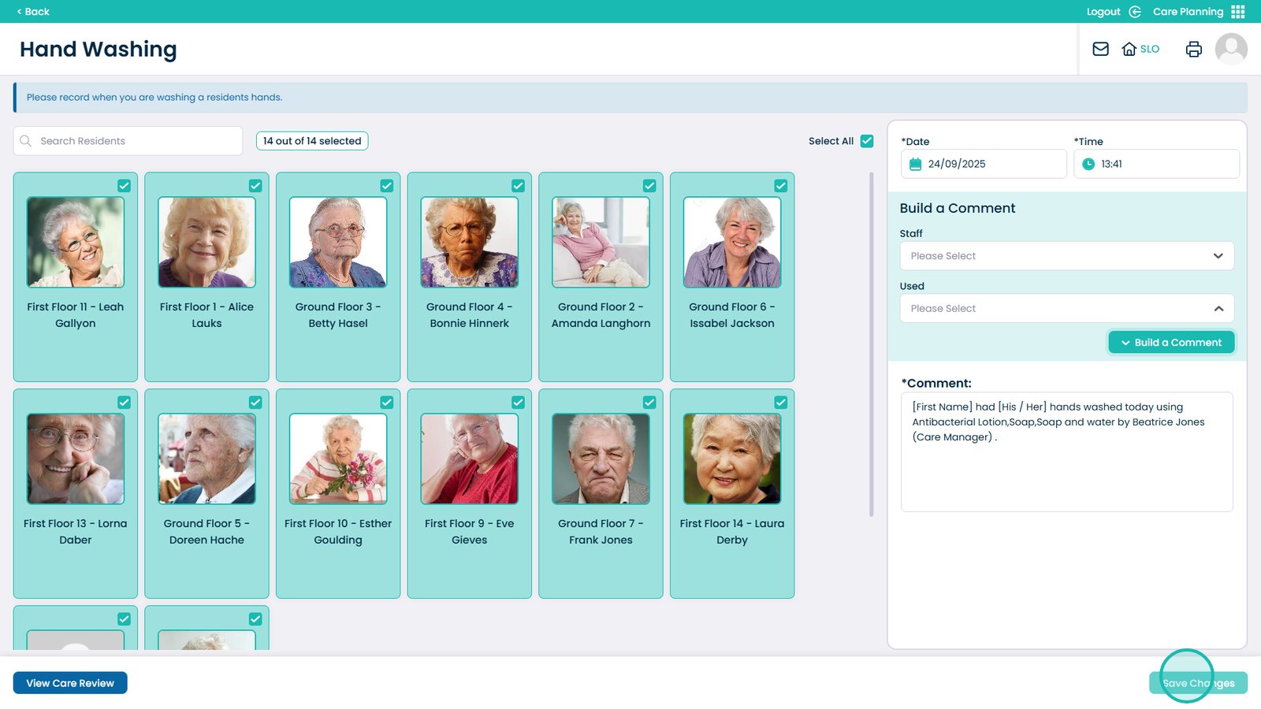1261x709 pixels.
Task: Click Frank Jones' photo
Action: 601,458
